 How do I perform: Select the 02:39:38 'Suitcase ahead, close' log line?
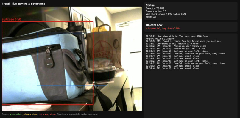172,66
